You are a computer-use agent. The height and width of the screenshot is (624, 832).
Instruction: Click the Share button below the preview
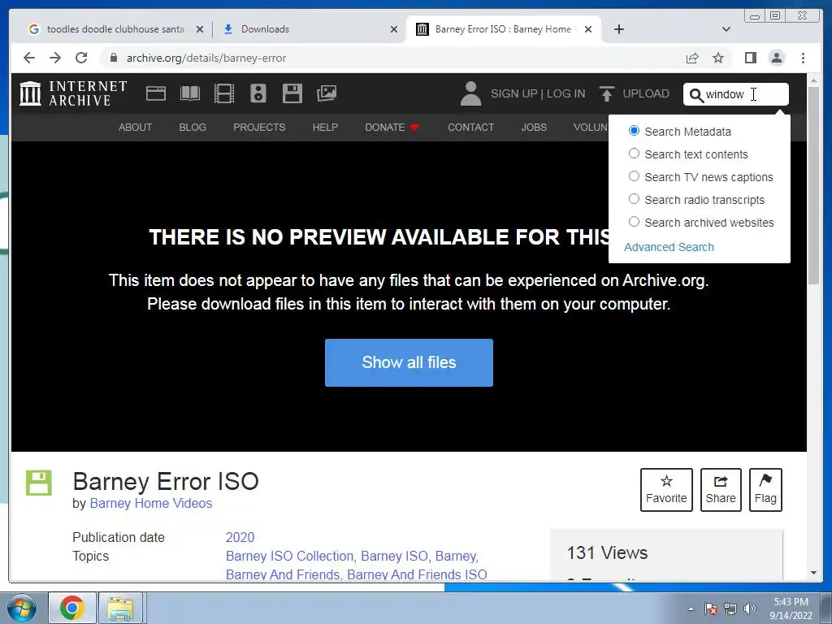[721, 490]
